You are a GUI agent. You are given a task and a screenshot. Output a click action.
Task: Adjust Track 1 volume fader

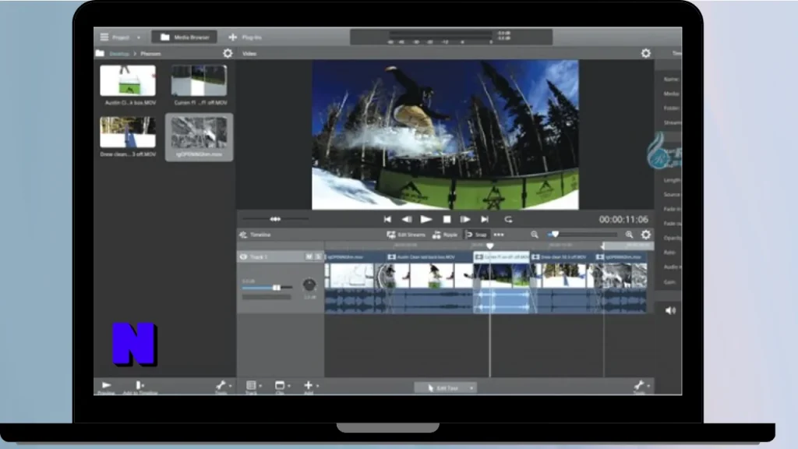(277, 288)
